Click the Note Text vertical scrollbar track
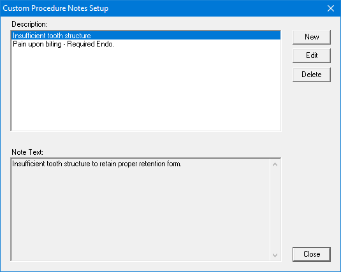 pyautogui.click(x=275, y=210)
